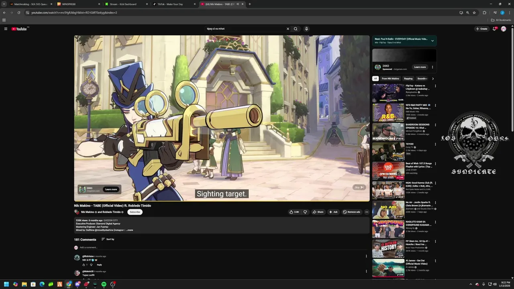Reply to @RickAsian comment
Viewport: 514px width, 289px height.
click(x=99, y=265)
